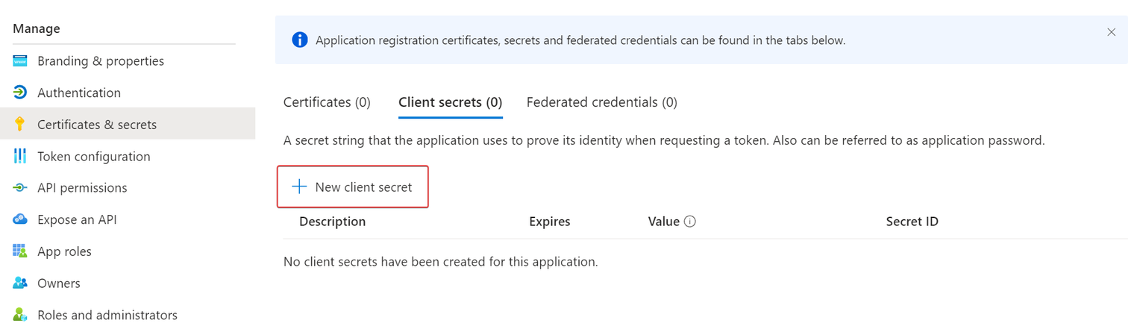The width and height of the screenshot is (1134, 329).
Task: Select the Client secrets (0) tab
Action: coord(451,102)
